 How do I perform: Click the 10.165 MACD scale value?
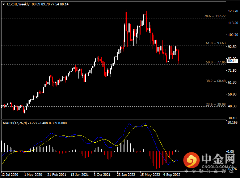point(232,123)
